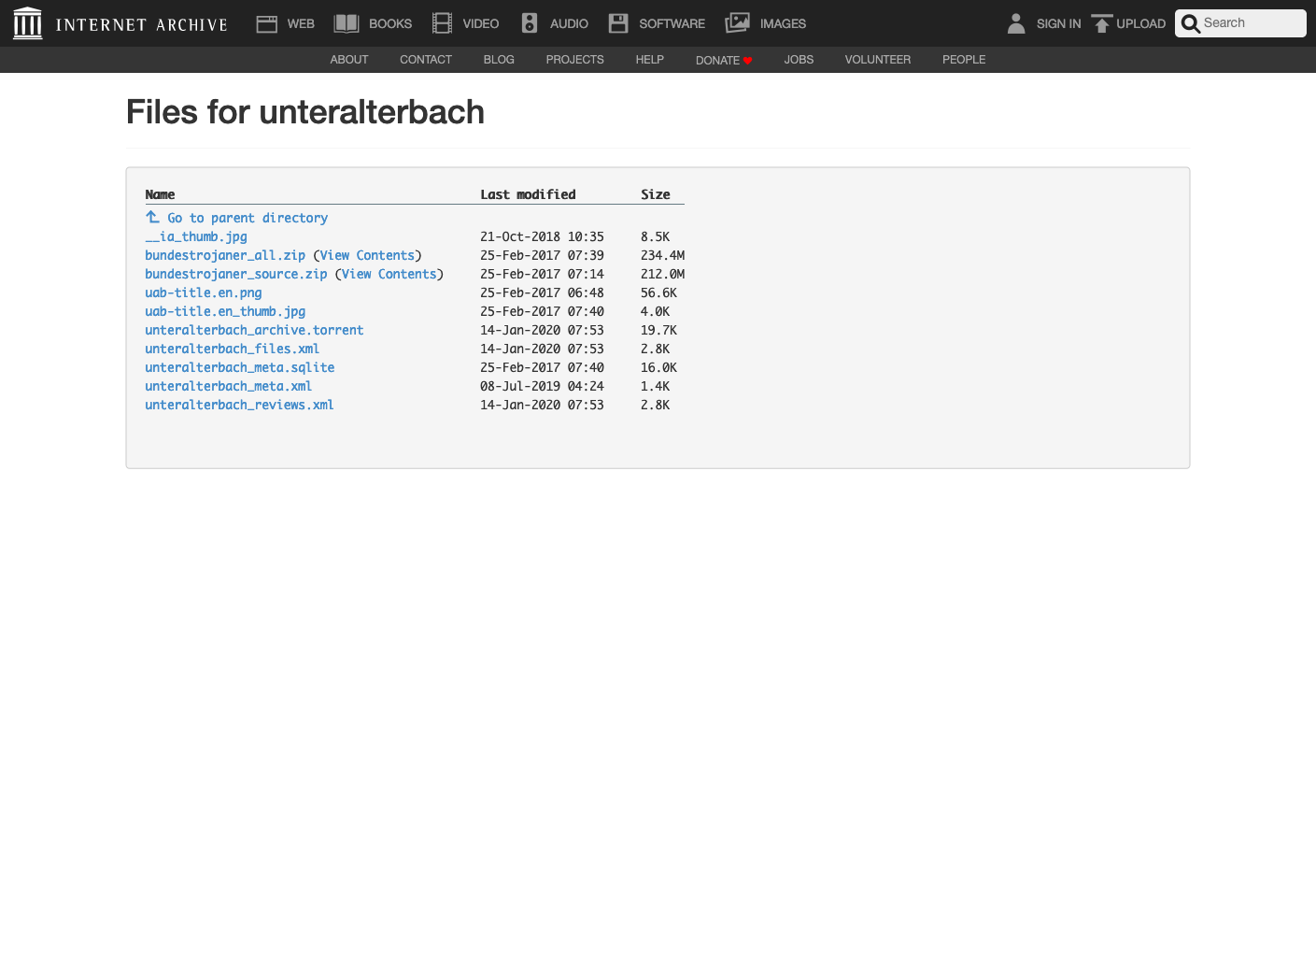Click the Sign In user icon
This screenshot has width=1316, height=956.
[1016, 23]
